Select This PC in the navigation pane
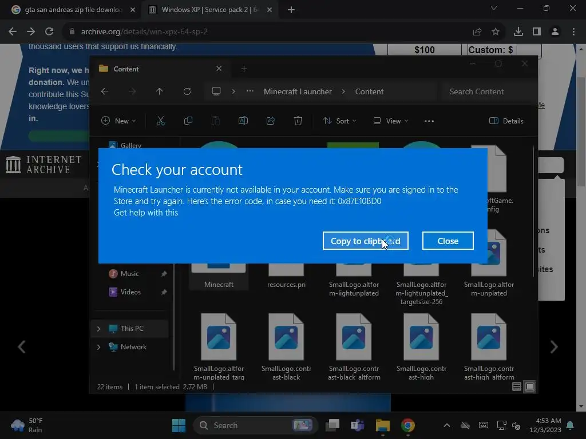Viewport: 586px width, 439px height. point(132,329)
